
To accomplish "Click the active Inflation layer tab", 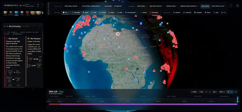I will (205, 6).
